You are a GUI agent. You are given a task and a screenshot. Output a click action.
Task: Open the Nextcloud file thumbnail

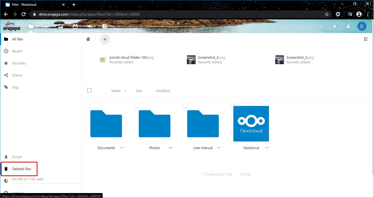pos(251,124)
